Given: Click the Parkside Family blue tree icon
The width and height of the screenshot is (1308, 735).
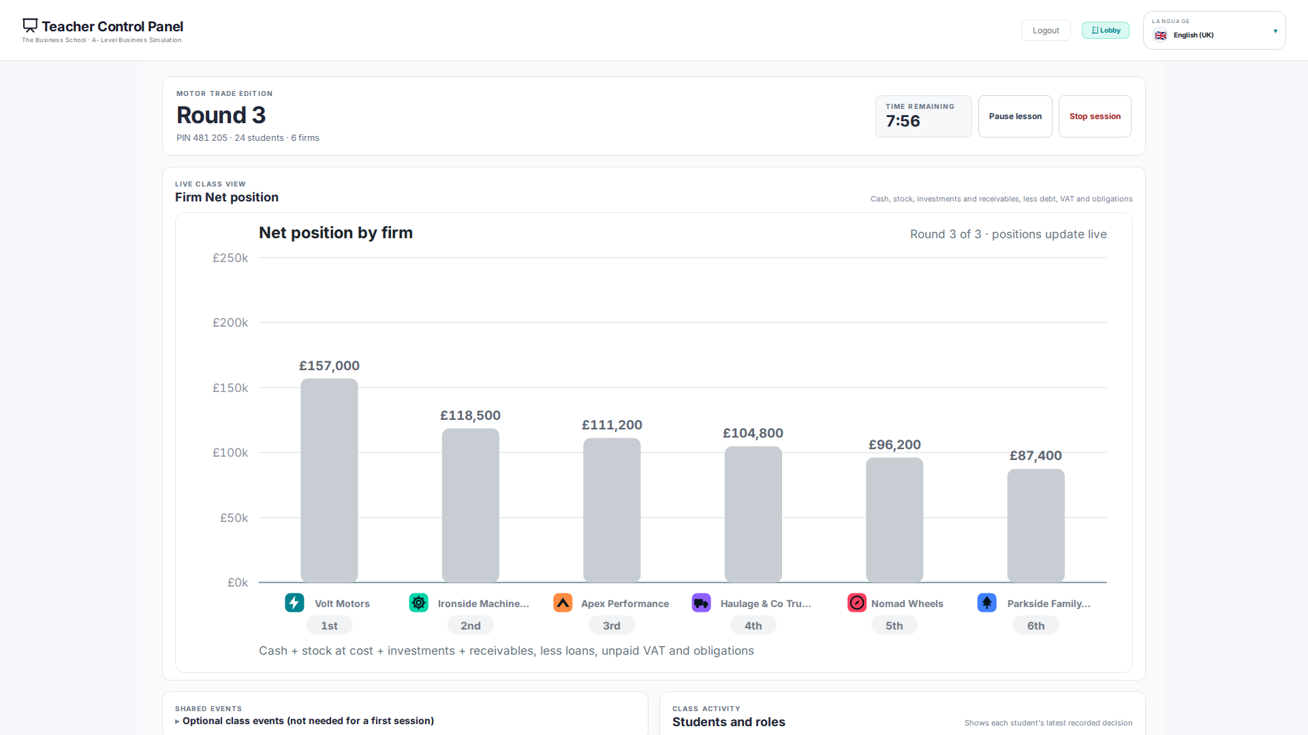Looking at the screenshot, I should click(x=987, y=603).
